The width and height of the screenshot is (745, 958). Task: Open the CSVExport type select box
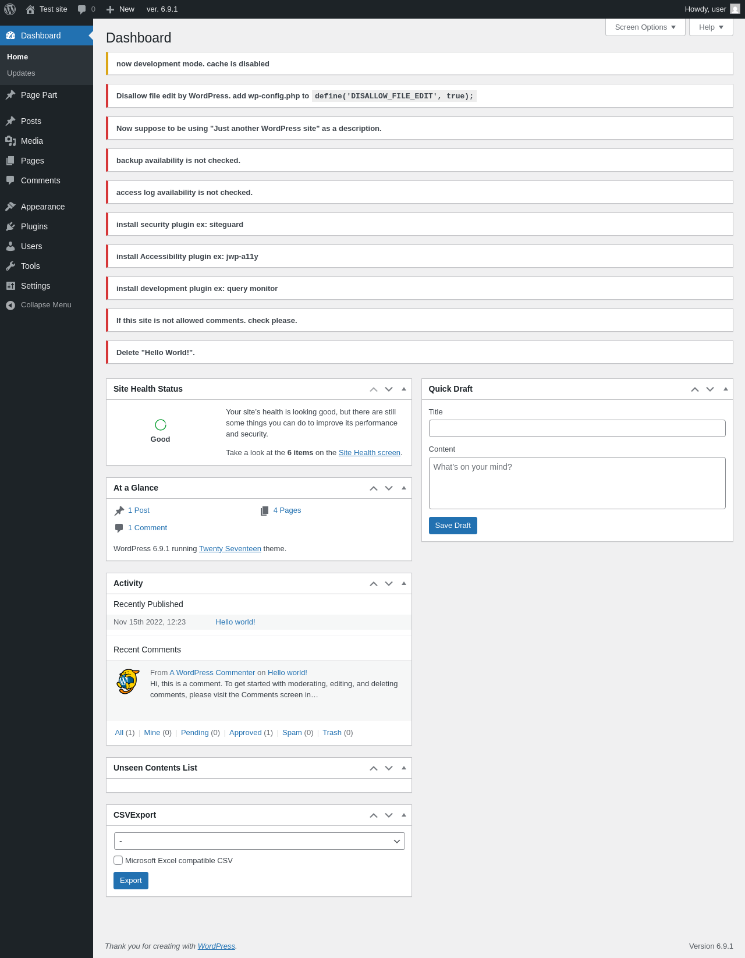[x=259, y=841]
